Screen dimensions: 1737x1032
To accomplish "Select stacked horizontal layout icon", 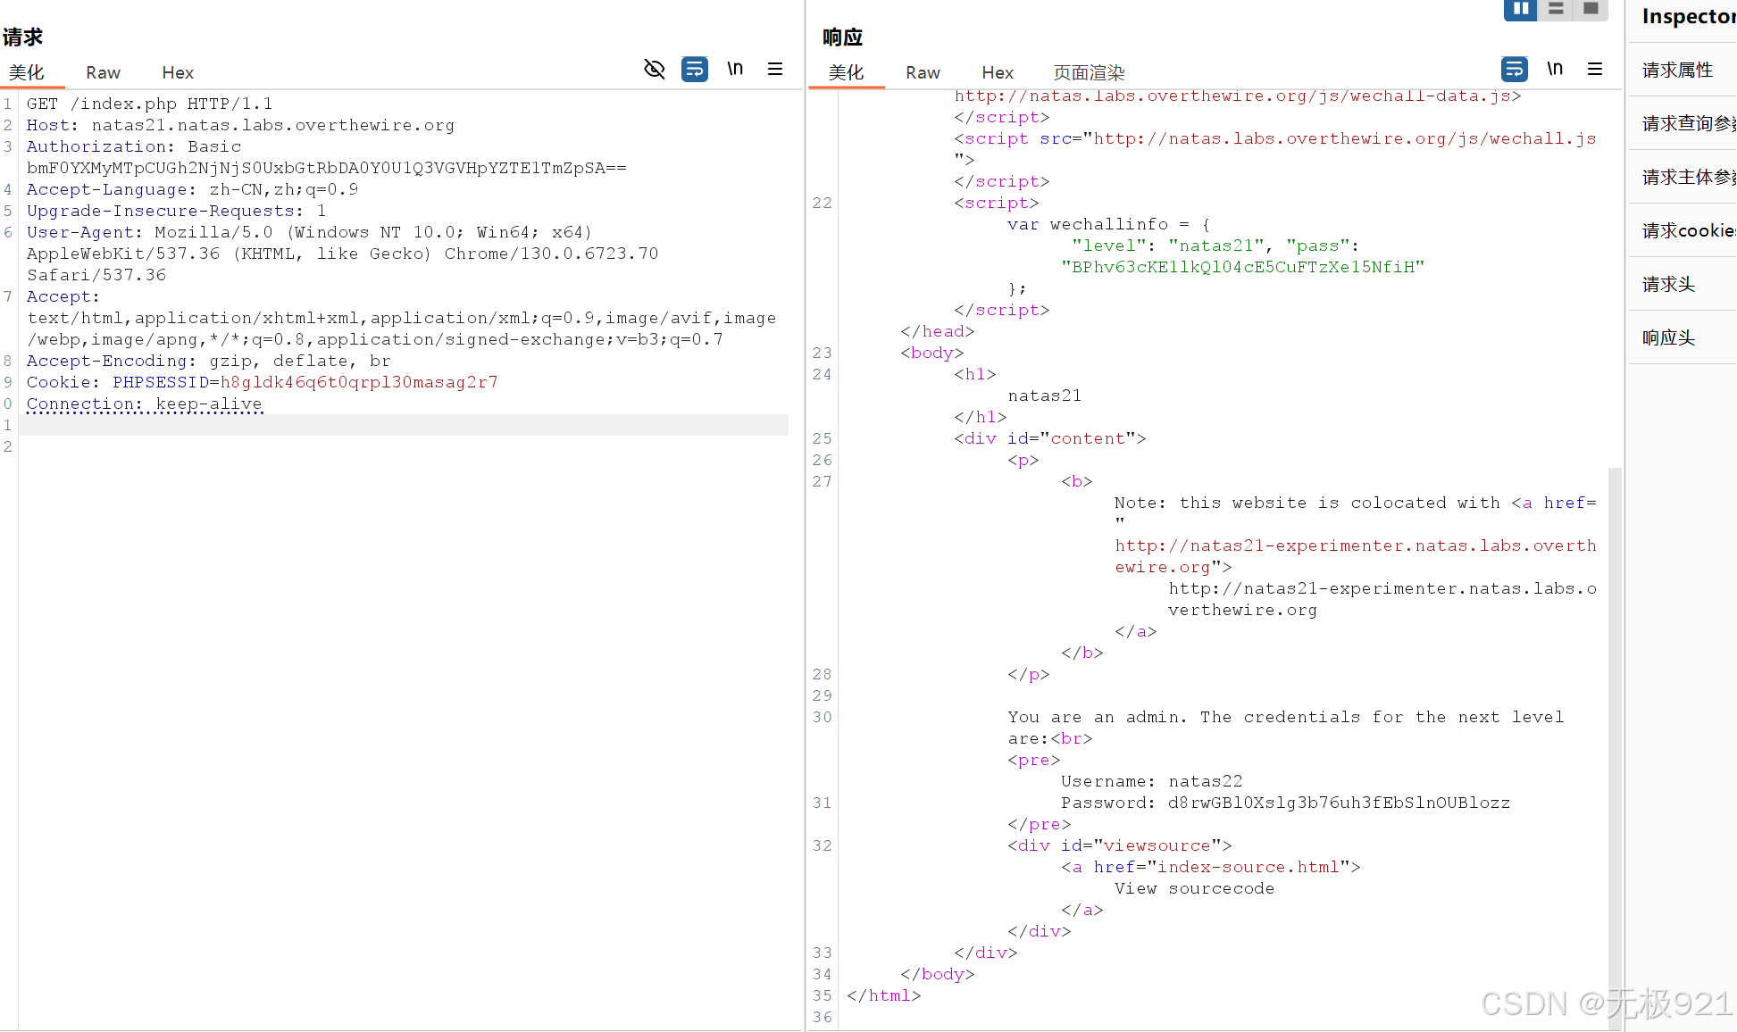I will click(1556, 9).
